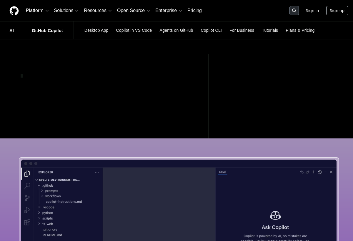Open Extensions icon in editor sidebar
Screen dimensions: 353x241
pos(27,222)
